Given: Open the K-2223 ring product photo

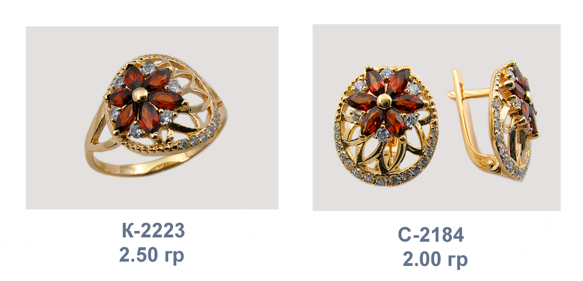Looking at the screenshot, I should [152, 118].
